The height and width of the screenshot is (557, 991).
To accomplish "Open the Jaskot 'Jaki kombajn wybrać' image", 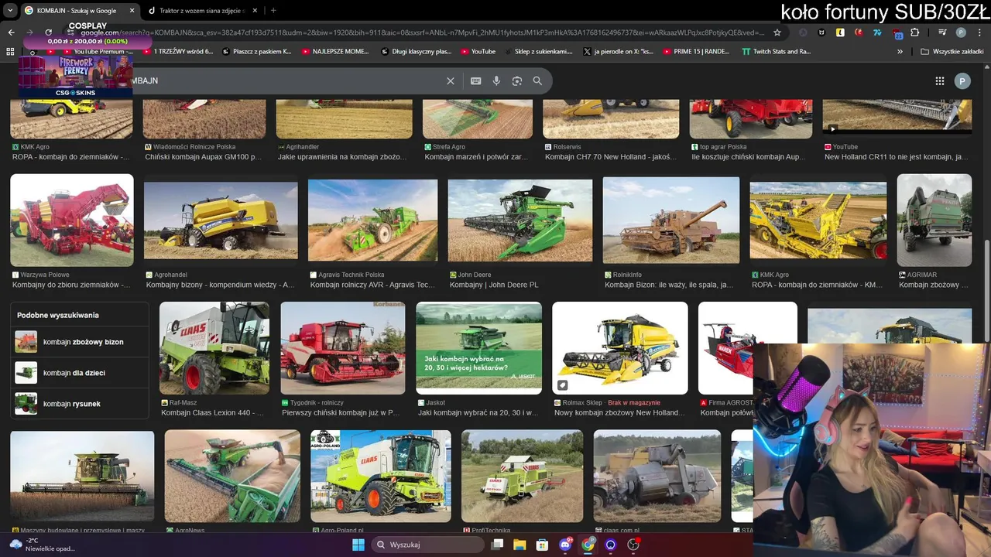I will click(x=479, y=348).
